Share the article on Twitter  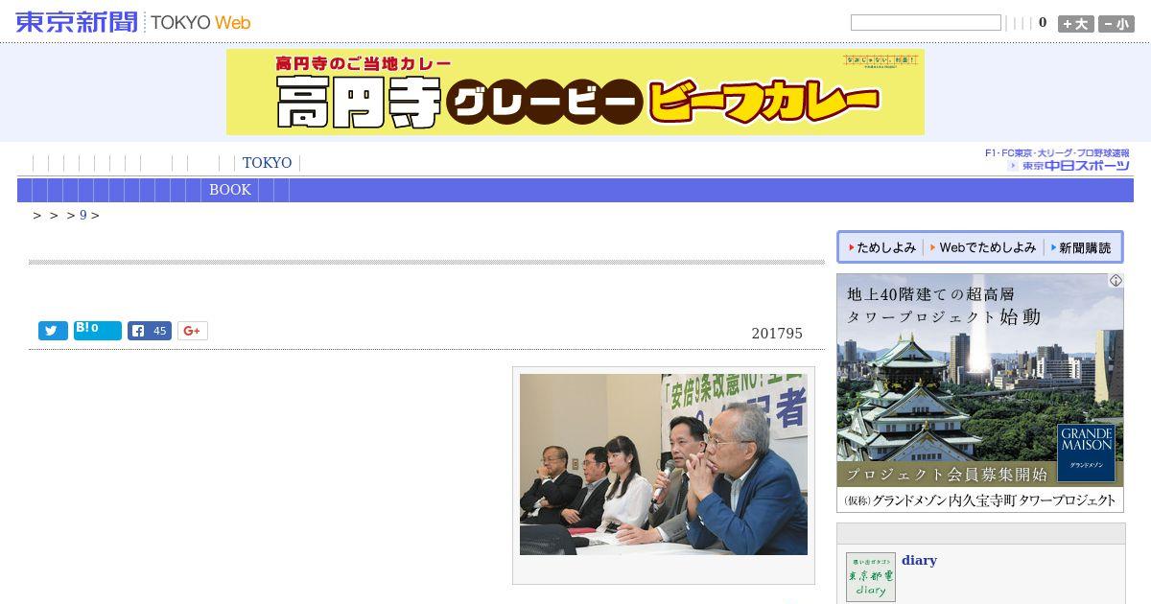(53, 331)
